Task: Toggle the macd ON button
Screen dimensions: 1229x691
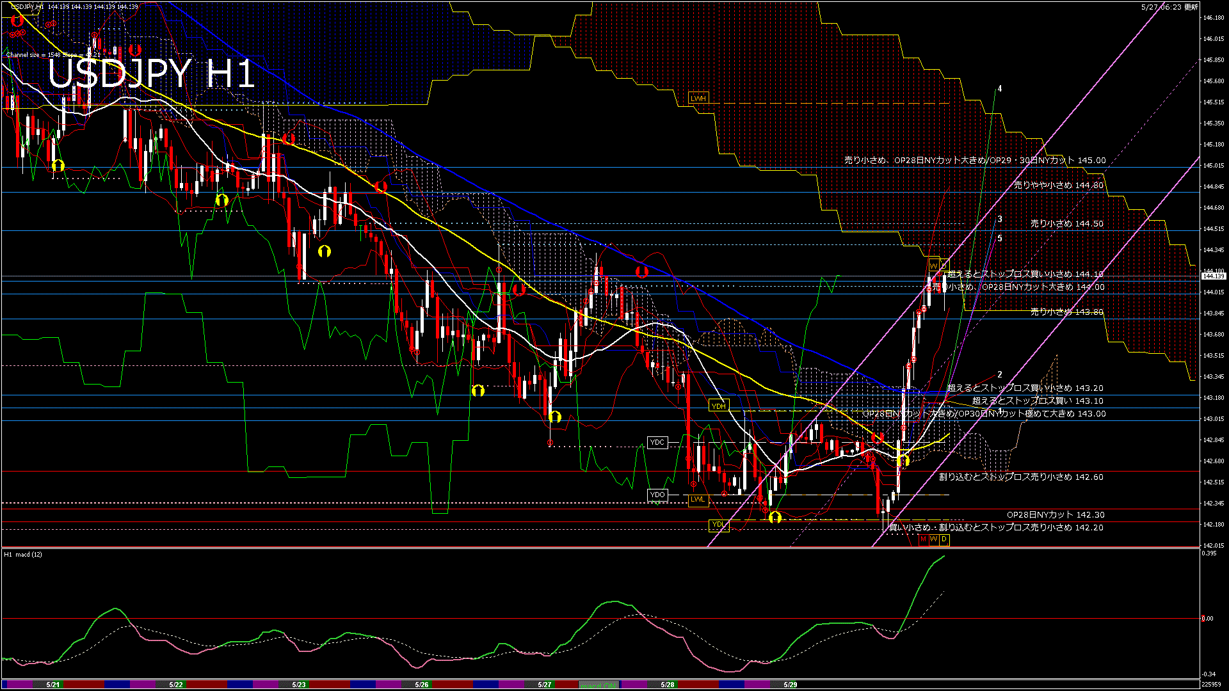Action: click(598, 685)
